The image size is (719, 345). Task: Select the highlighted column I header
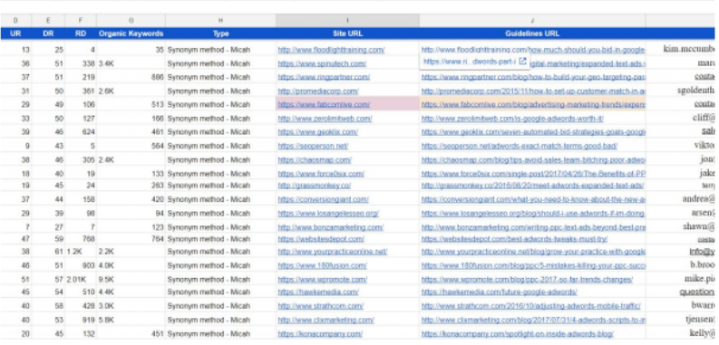pyautogui.click(x=347, y=21)
